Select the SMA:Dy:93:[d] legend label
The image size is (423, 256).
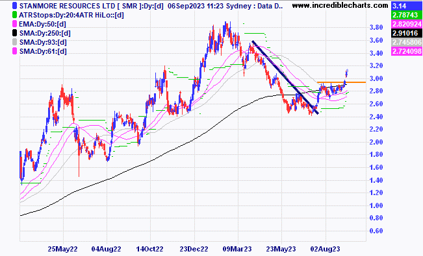pyautogui.click(x=43, y=42)
